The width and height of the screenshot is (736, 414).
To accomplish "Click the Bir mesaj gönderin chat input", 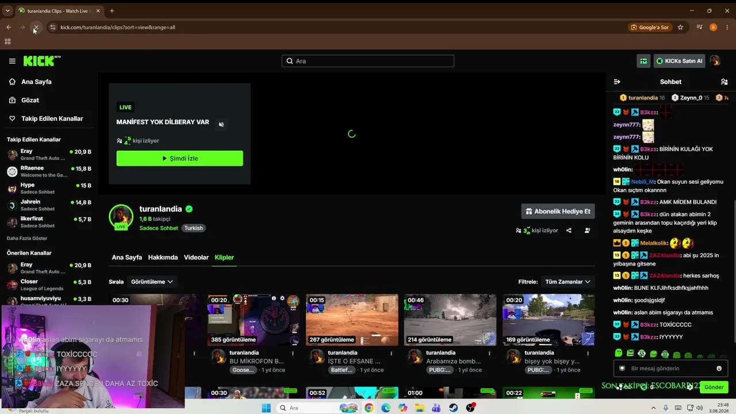I will click(670, 369).
